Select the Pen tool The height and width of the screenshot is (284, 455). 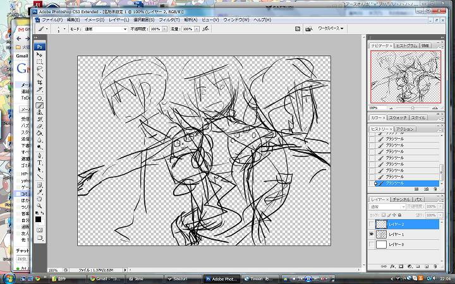[39, 156]
